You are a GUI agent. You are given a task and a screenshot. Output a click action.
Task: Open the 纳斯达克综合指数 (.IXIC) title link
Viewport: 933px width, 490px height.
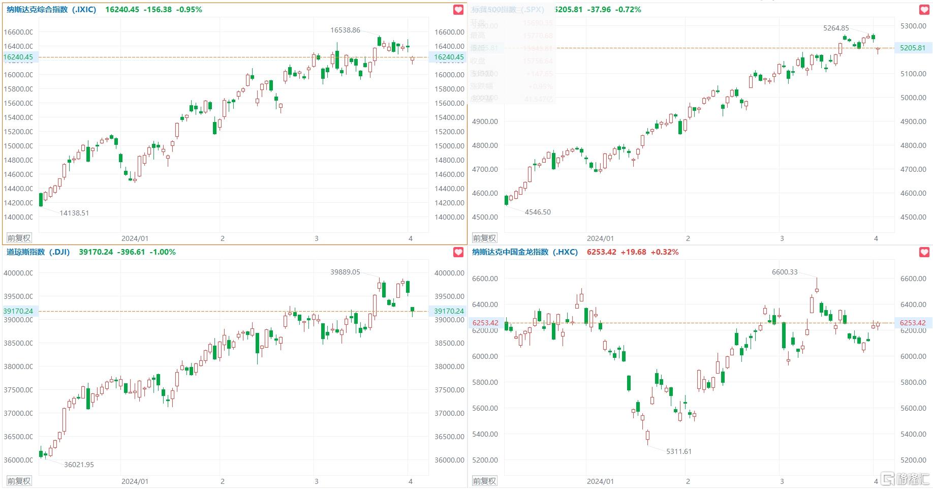coord(51,10)
